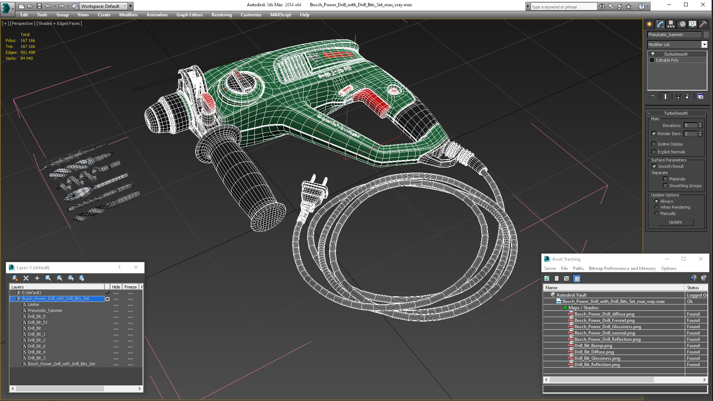Screen dimensions: 713x401
Task: Open the Modifier List dropdown
Action: (x=704, y=45)
